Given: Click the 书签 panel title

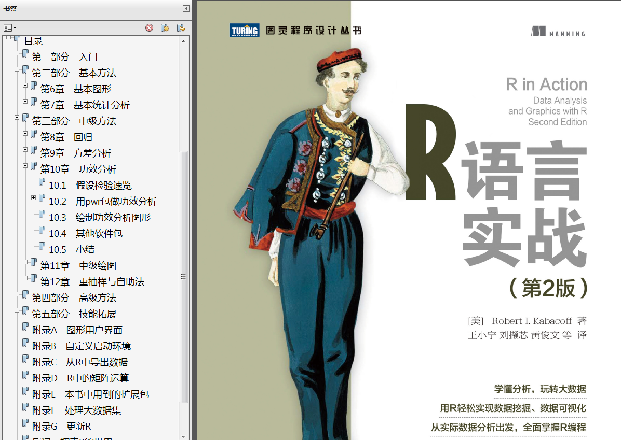Looking at the screenshot, I should (10, 8).
